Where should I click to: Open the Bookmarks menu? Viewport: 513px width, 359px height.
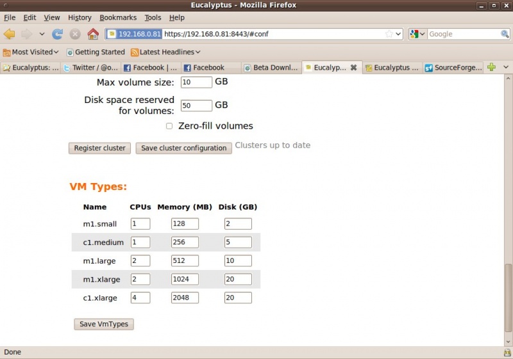pos(118,17)
